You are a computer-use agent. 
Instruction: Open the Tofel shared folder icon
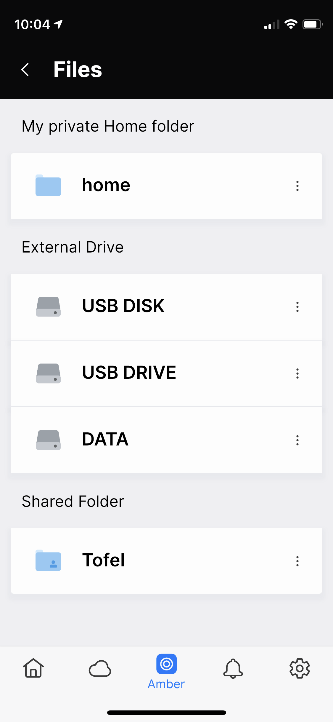pyautogui.click(x=48, y=560)
